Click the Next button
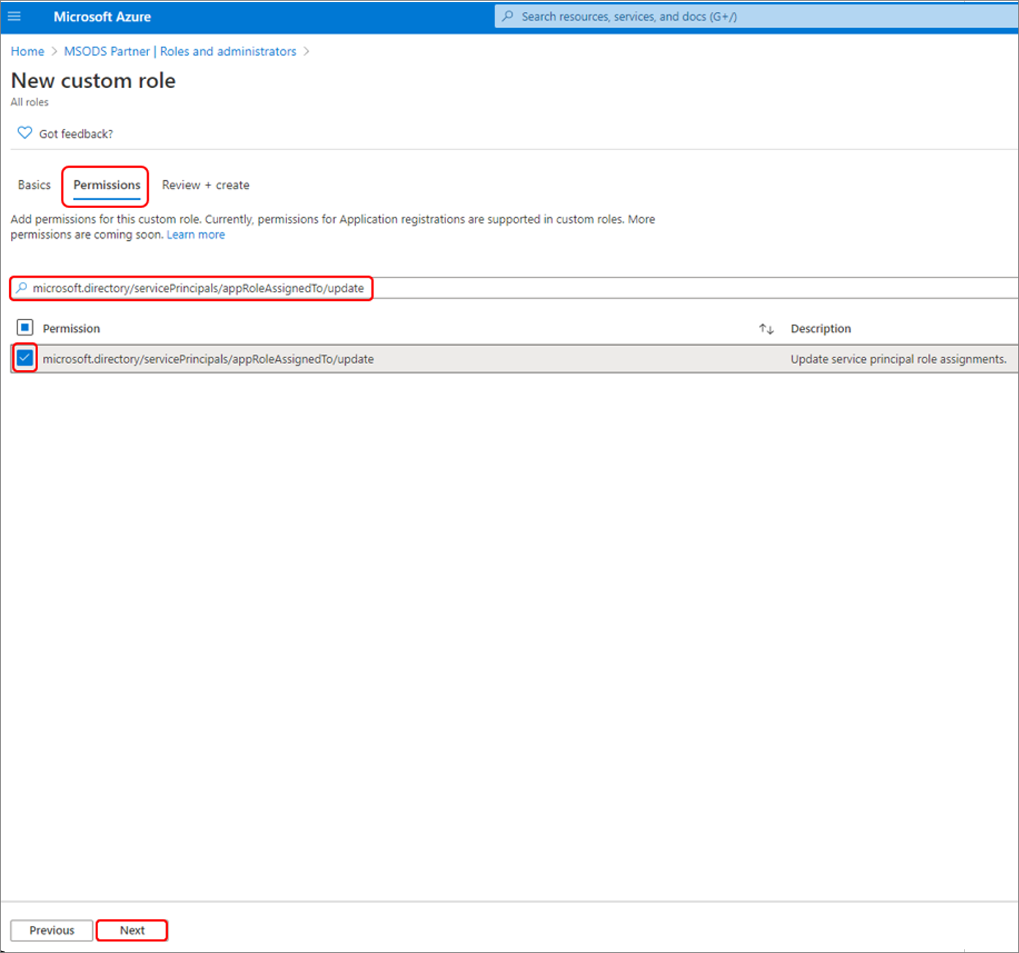Image resolution: width=1019 pixels, height=953 pixels. (132, 930)
